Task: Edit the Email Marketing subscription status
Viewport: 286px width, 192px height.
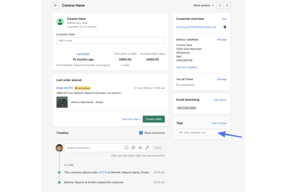Action: pos(220,100)
